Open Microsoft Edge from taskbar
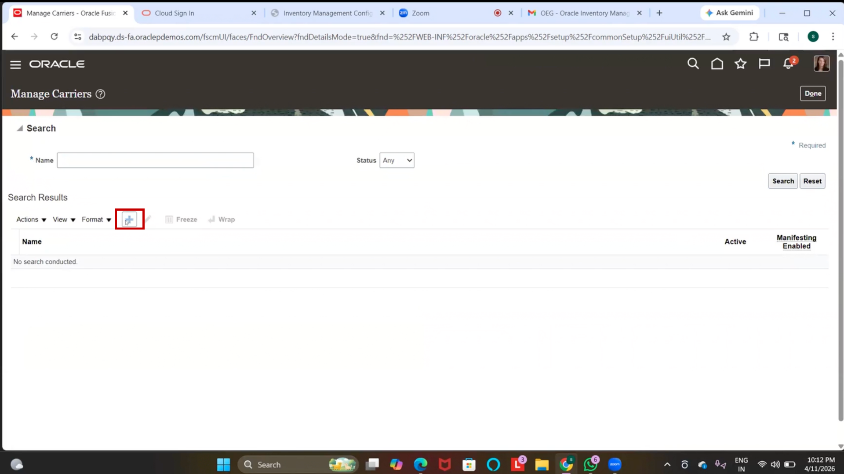 (x=420, y=464)
